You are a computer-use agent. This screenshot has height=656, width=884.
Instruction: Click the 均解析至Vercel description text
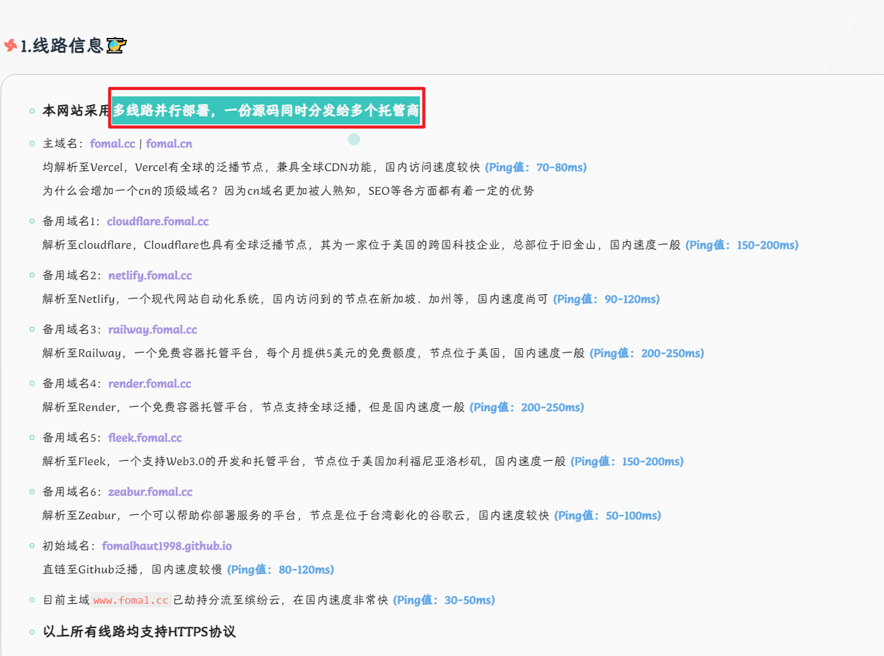[x=261, y=167]
